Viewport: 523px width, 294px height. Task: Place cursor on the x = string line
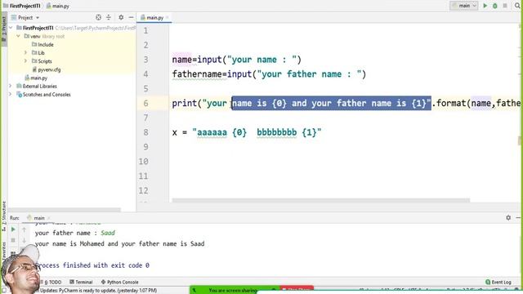point(247,132)
